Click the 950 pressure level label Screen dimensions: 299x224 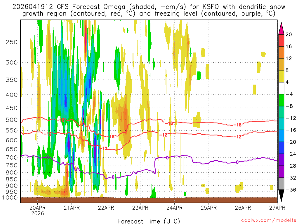[x=12, y=192]
